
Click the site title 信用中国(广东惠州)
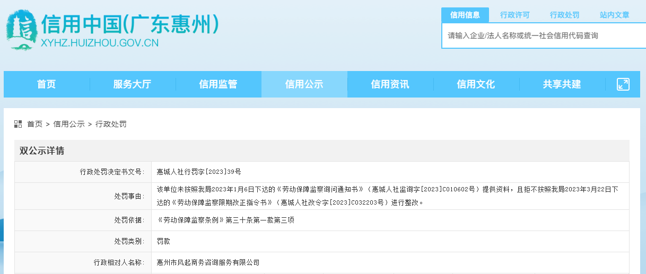click(x=130, y=24)
